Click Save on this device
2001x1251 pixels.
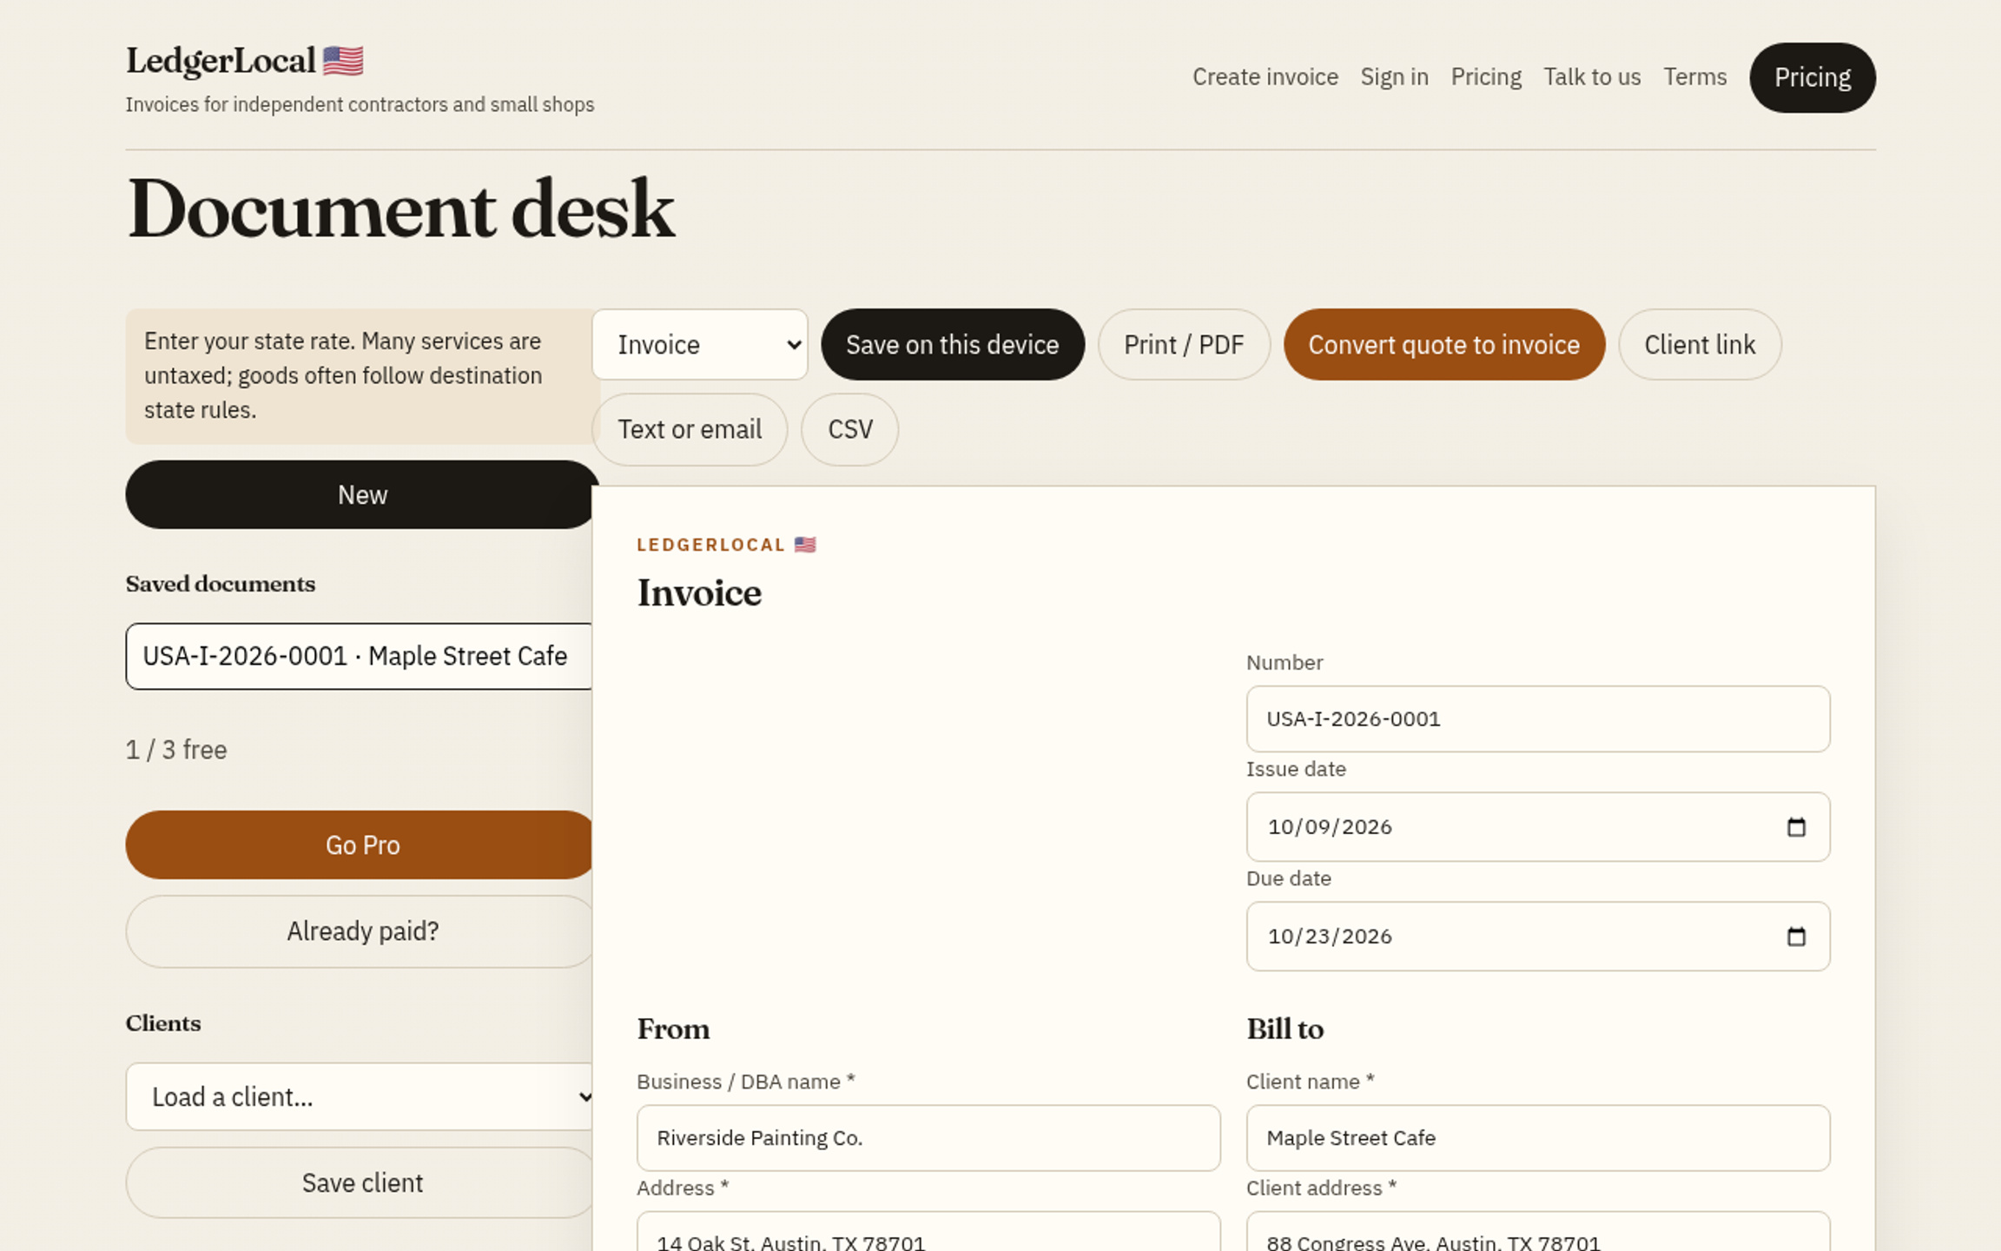click(x=953, y=345)
